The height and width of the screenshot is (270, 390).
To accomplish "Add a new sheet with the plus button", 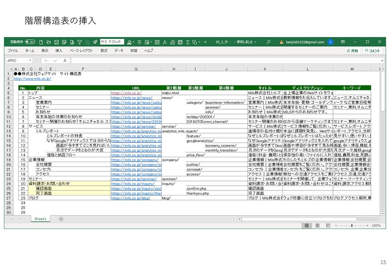I will pos(61,219).
